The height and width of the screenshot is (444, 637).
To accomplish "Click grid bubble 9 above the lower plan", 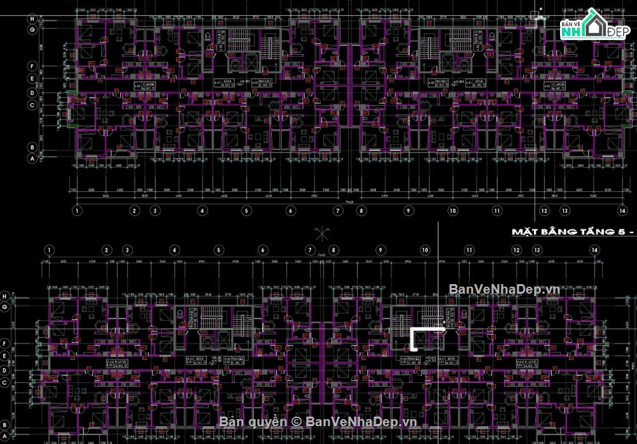I will (x=381, y=250).
